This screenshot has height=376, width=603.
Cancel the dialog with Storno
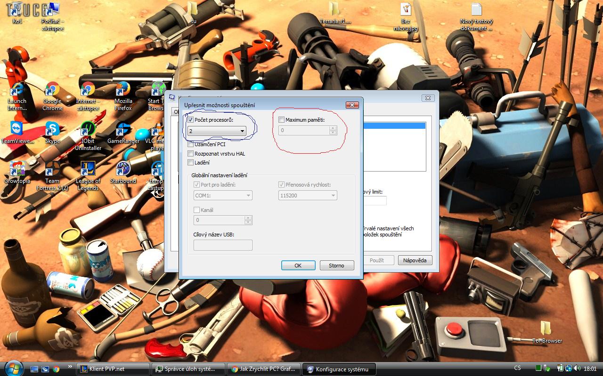(336, 266)
